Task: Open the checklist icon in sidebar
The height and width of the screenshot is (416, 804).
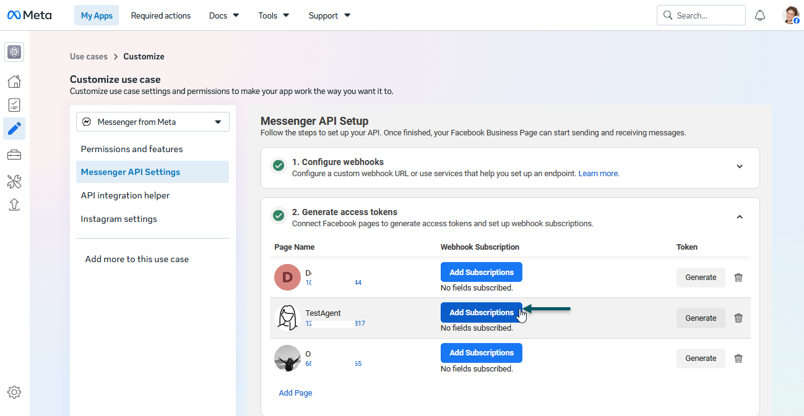Action: coord(14,105)
